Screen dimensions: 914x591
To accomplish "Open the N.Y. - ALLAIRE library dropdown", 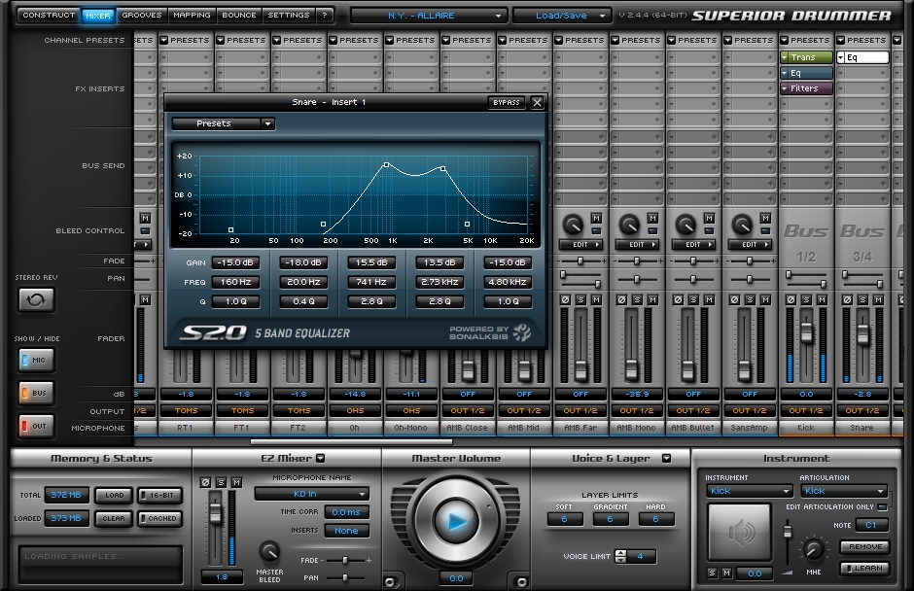I will coord(429,16).
